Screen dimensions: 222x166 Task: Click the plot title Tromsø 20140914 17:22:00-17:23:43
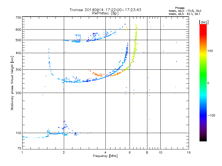(105, 10)
